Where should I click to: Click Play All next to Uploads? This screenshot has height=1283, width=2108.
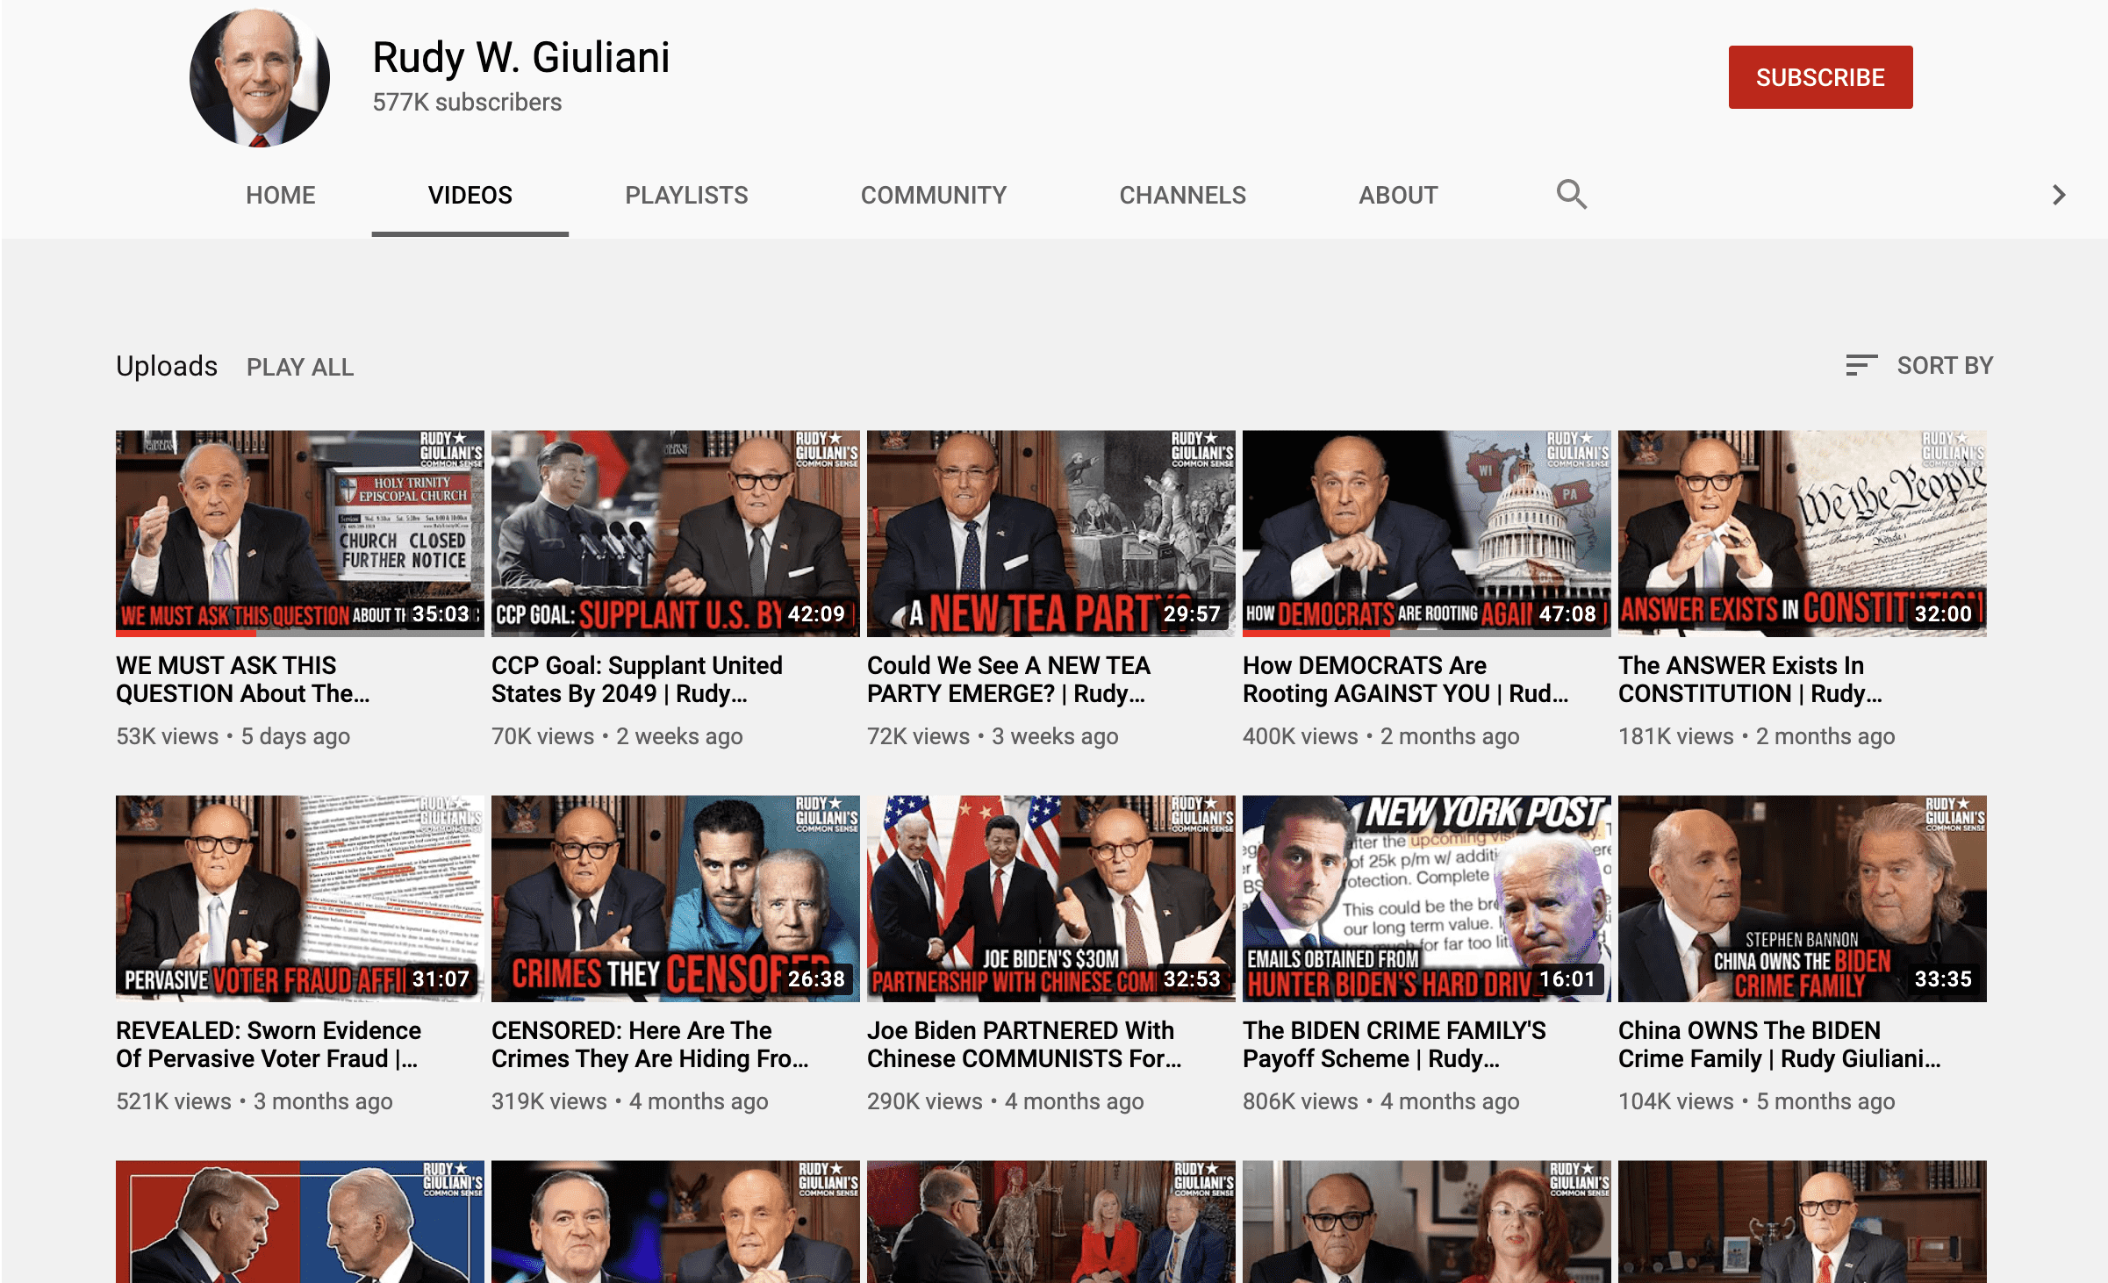coord(300,367)
